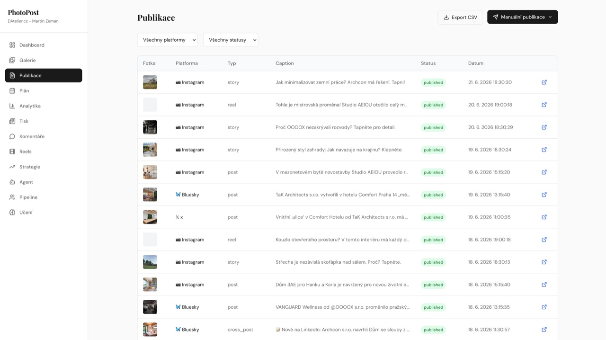Viewport: 606px width, 340px height.
Task: Click date '19. 6. 2026 11:00:35'
Action: 490,217
